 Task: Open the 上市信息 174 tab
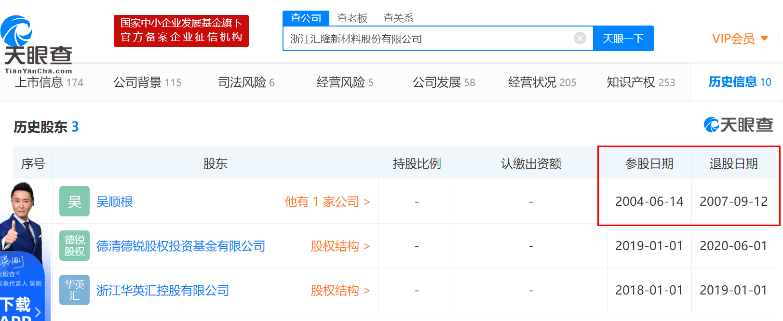click(x=49, y=82)
